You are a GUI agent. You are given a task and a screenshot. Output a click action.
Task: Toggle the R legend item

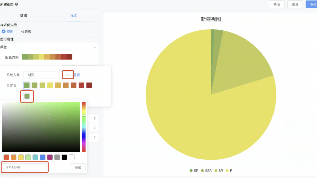click(x=229, y=171)
